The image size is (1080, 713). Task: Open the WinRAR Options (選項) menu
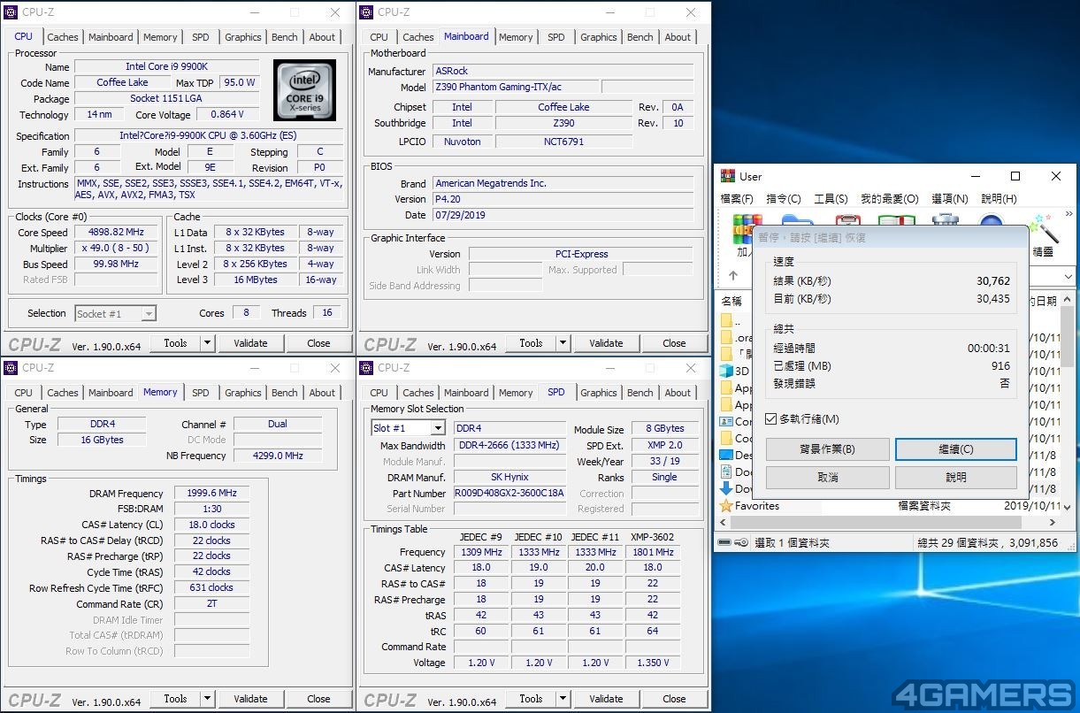(949, 199)
